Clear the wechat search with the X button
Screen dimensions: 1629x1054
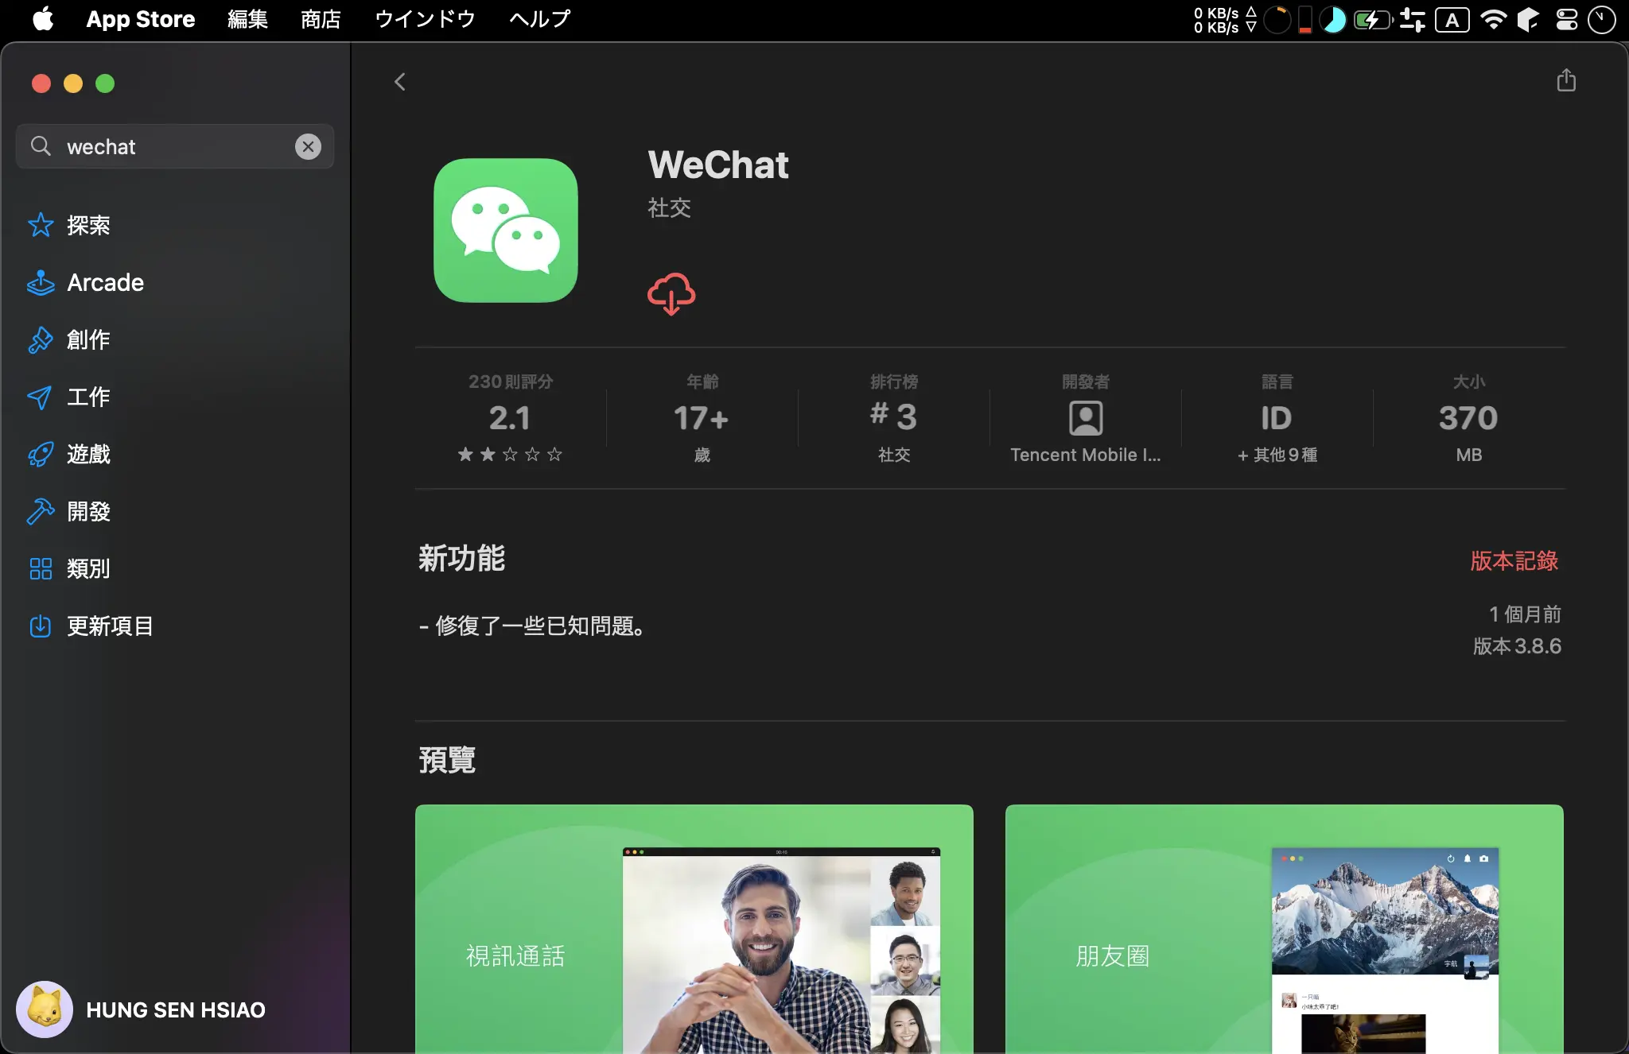[308, 146]
